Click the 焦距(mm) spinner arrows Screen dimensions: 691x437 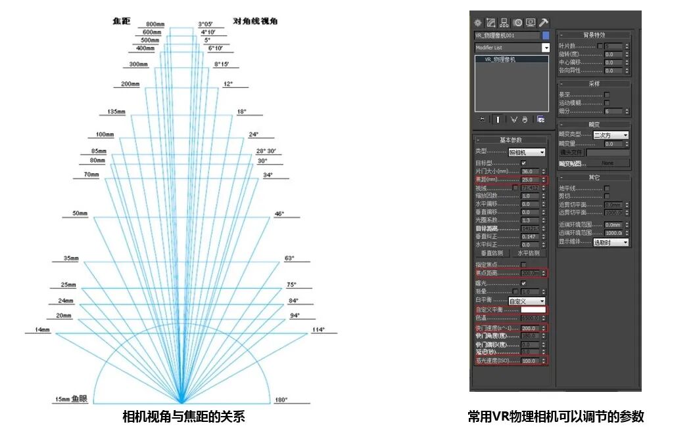tap(544, 180)
